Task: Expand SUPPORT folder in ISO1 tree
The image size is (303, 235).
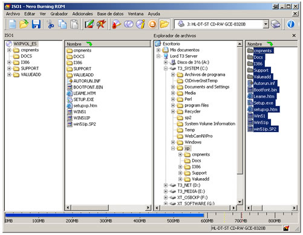Action: pyautogui.click(x=9, y=68)
